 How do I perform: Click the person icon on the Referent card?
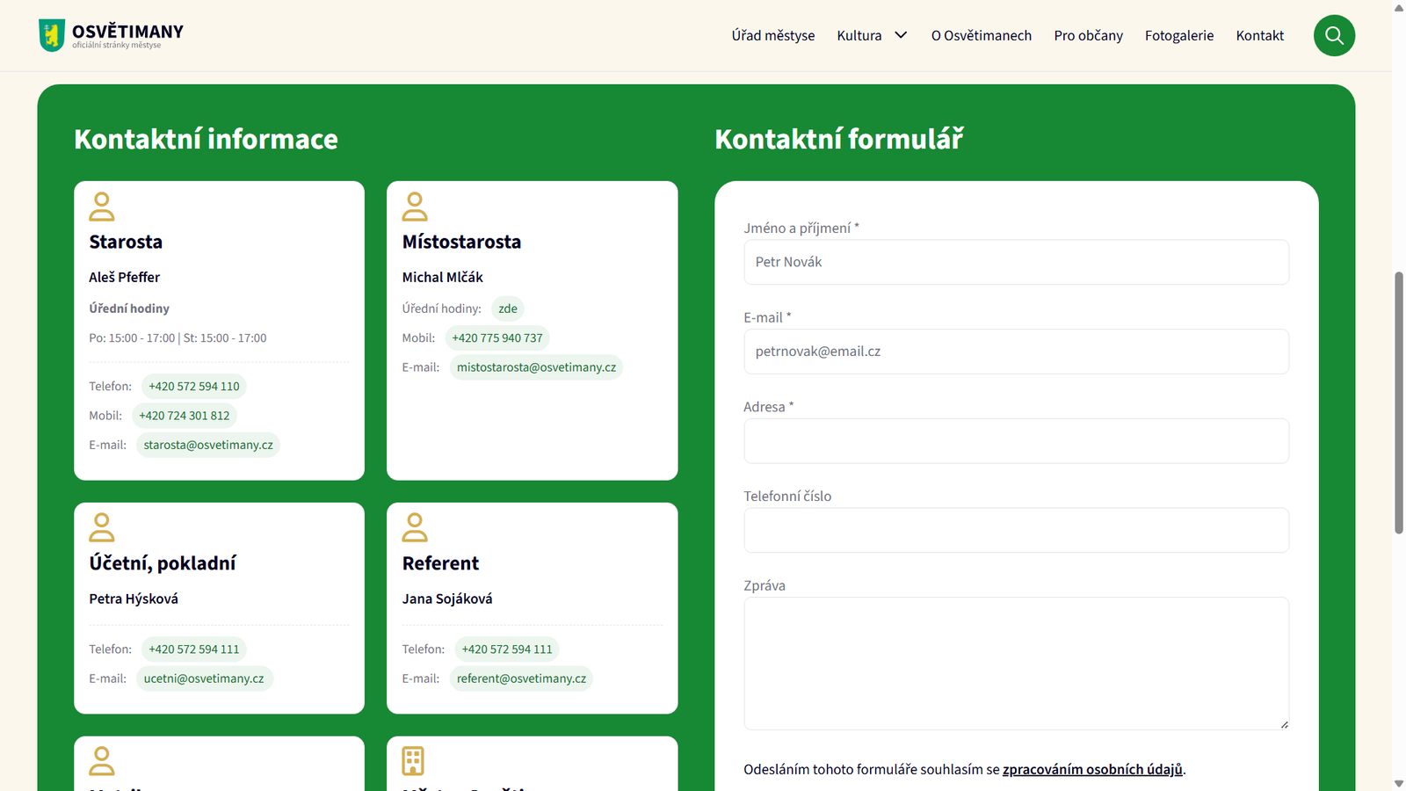click(x=416, y=527)
